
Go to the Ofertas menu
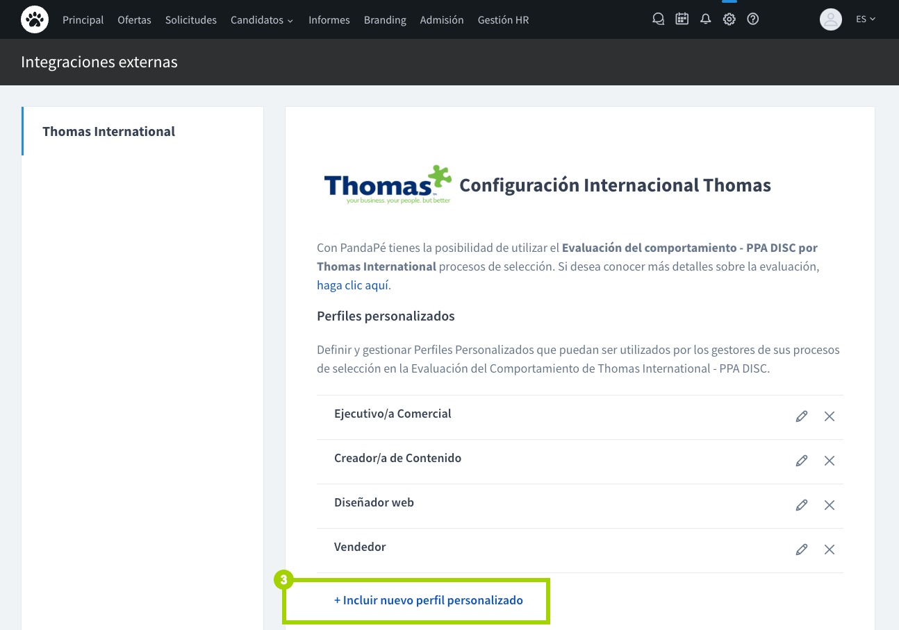coord(134,20)
